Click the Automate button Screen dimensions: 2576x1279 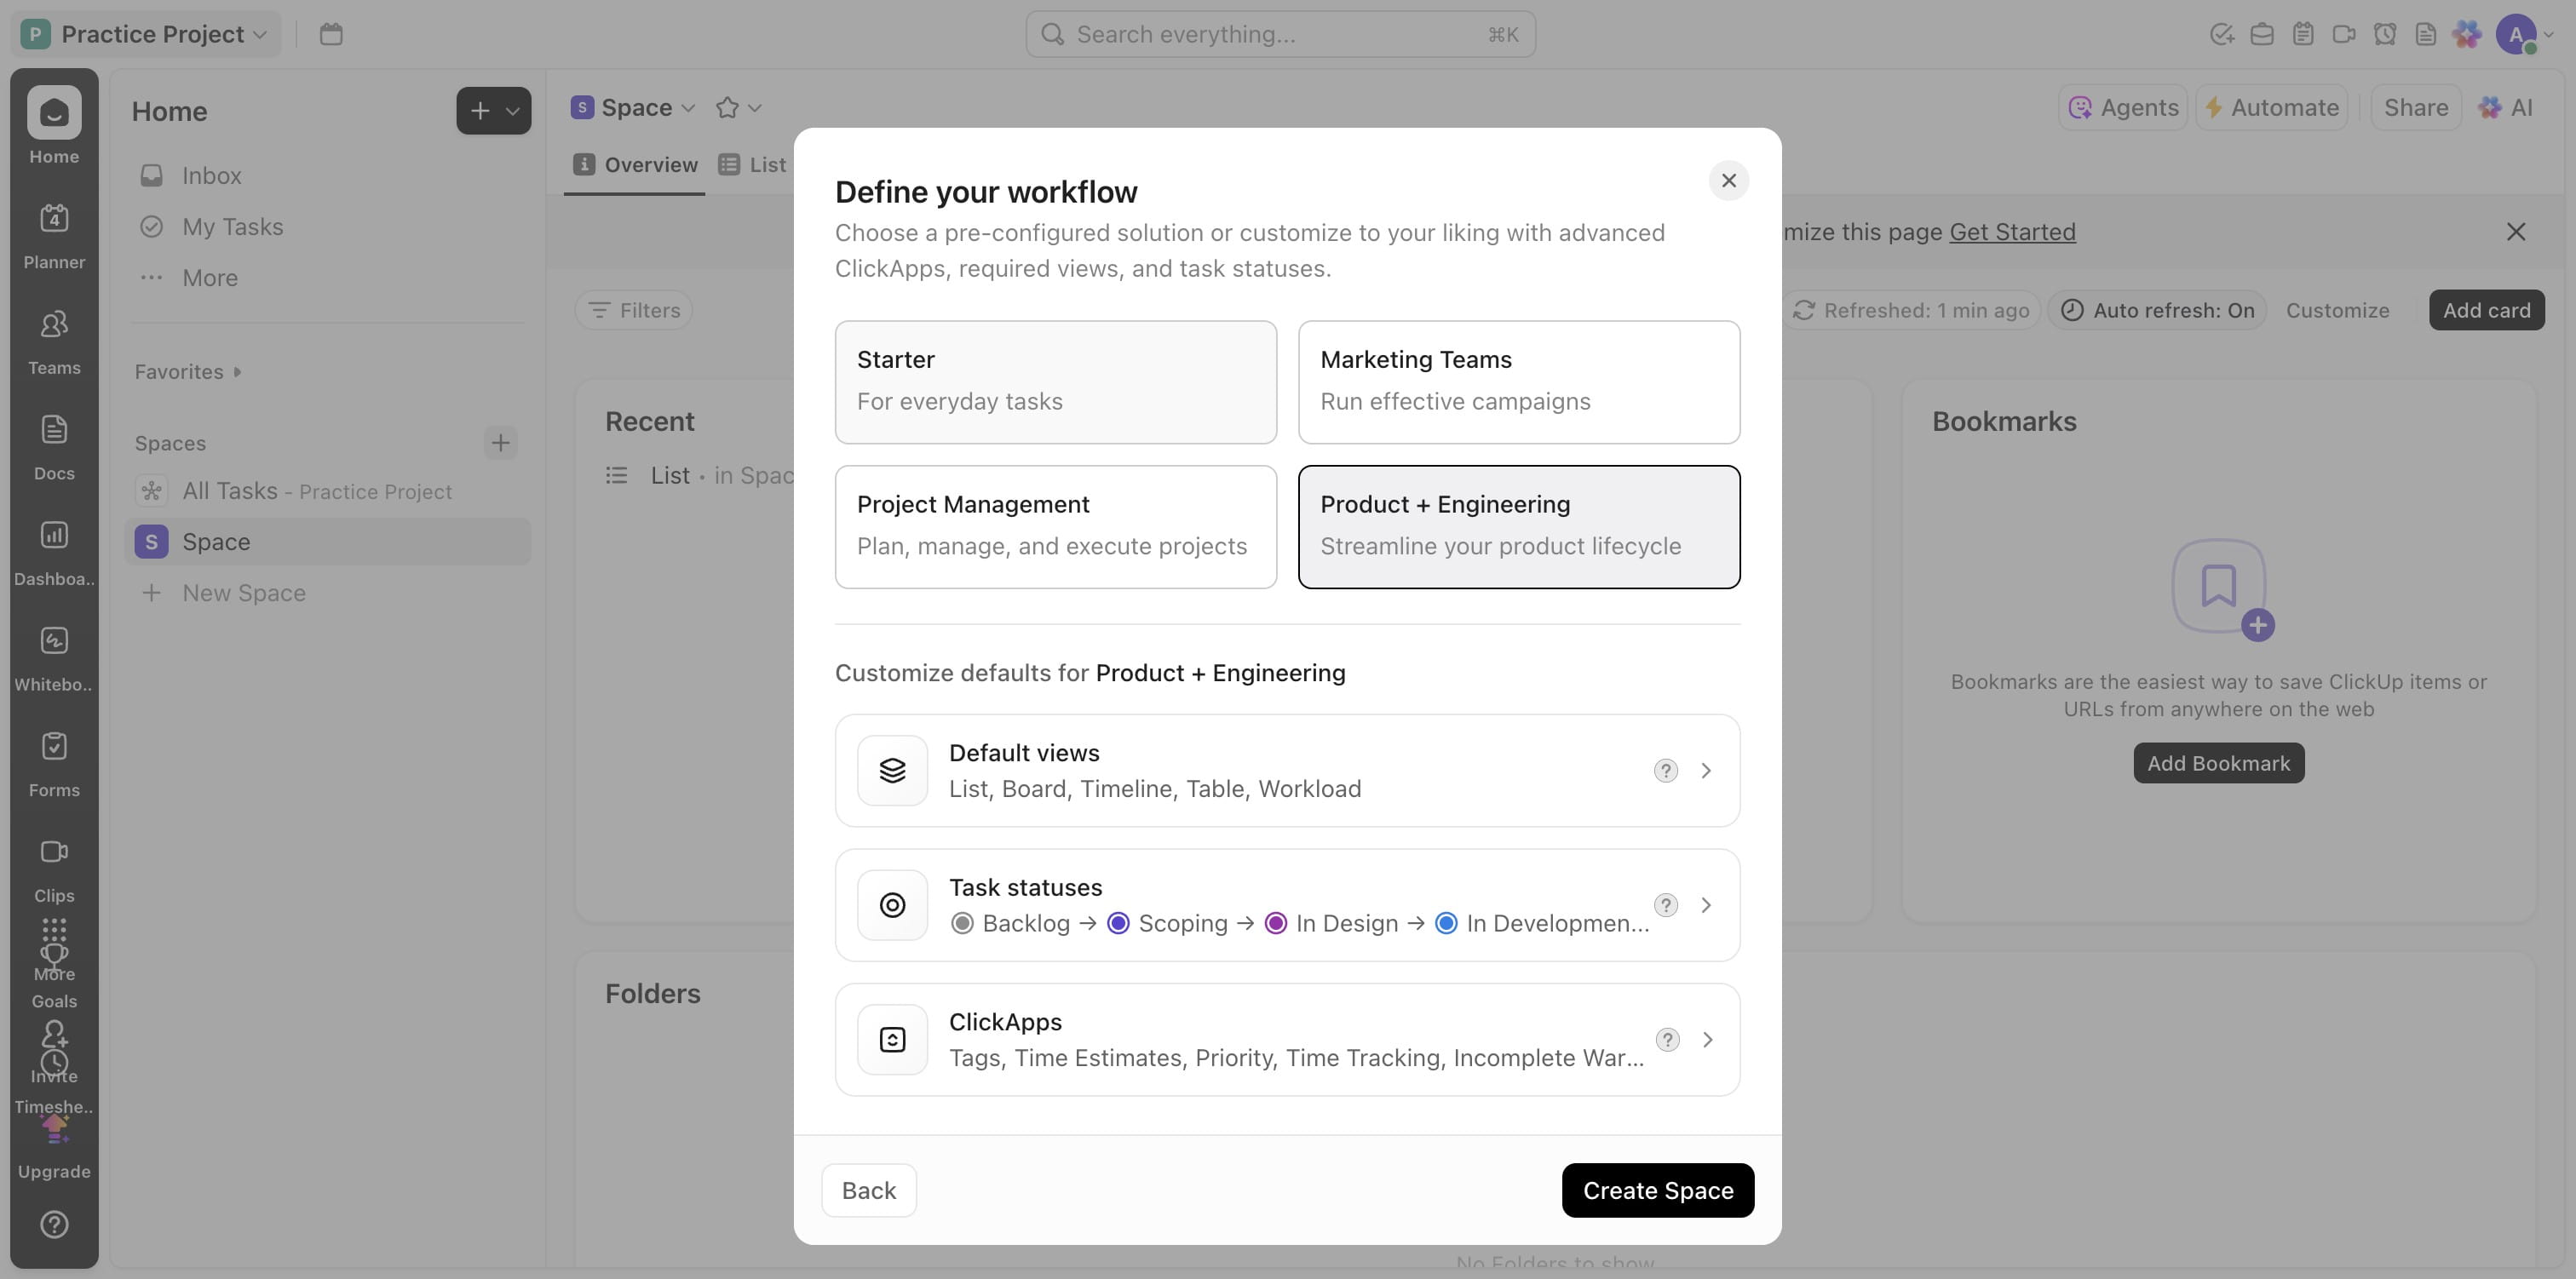(2272, 108)
